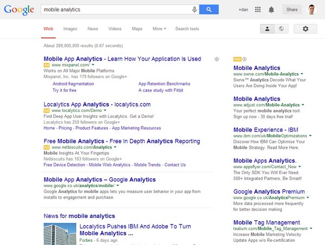Hide personal results with globe icon
This screenshot has height=245, width=325.
[x=281, y=29]
